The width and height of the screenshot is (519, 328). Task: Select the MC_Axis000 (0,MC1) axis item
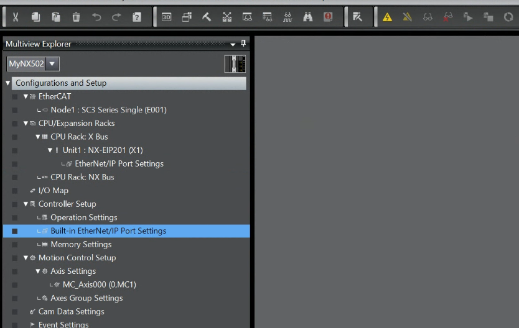click(x=99, y=285)
